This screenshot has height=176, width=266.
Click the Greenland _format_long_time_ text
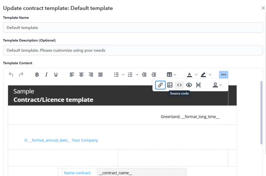[190, 116]
